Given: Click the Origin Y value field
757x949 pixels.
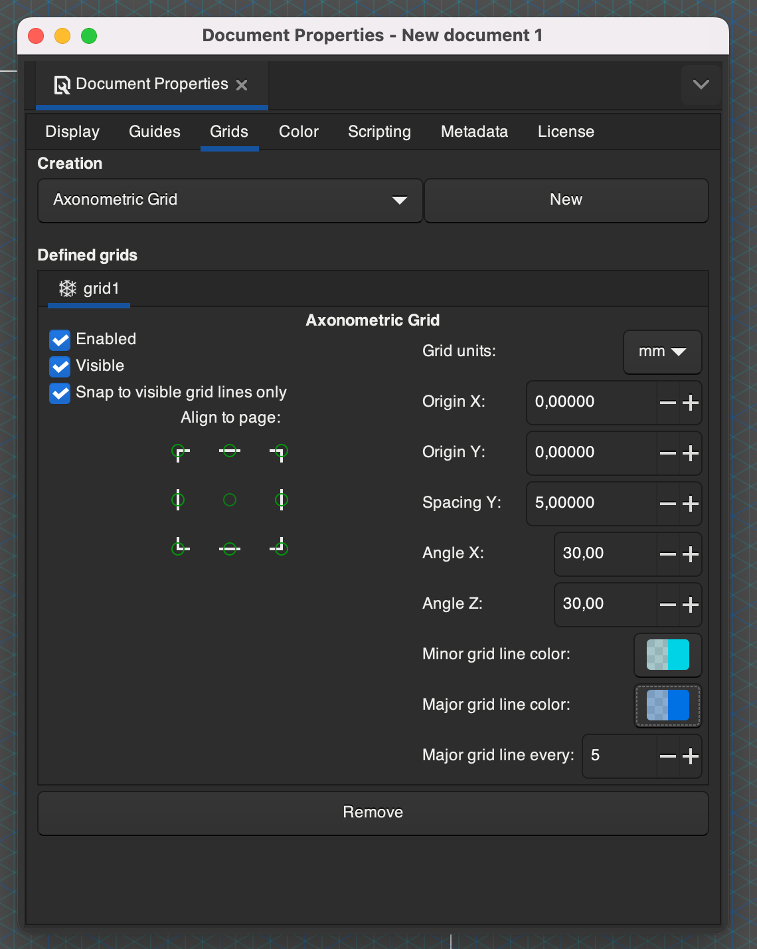Looking at the screenshot, I should pyautogui.click(x=591, y=453).
